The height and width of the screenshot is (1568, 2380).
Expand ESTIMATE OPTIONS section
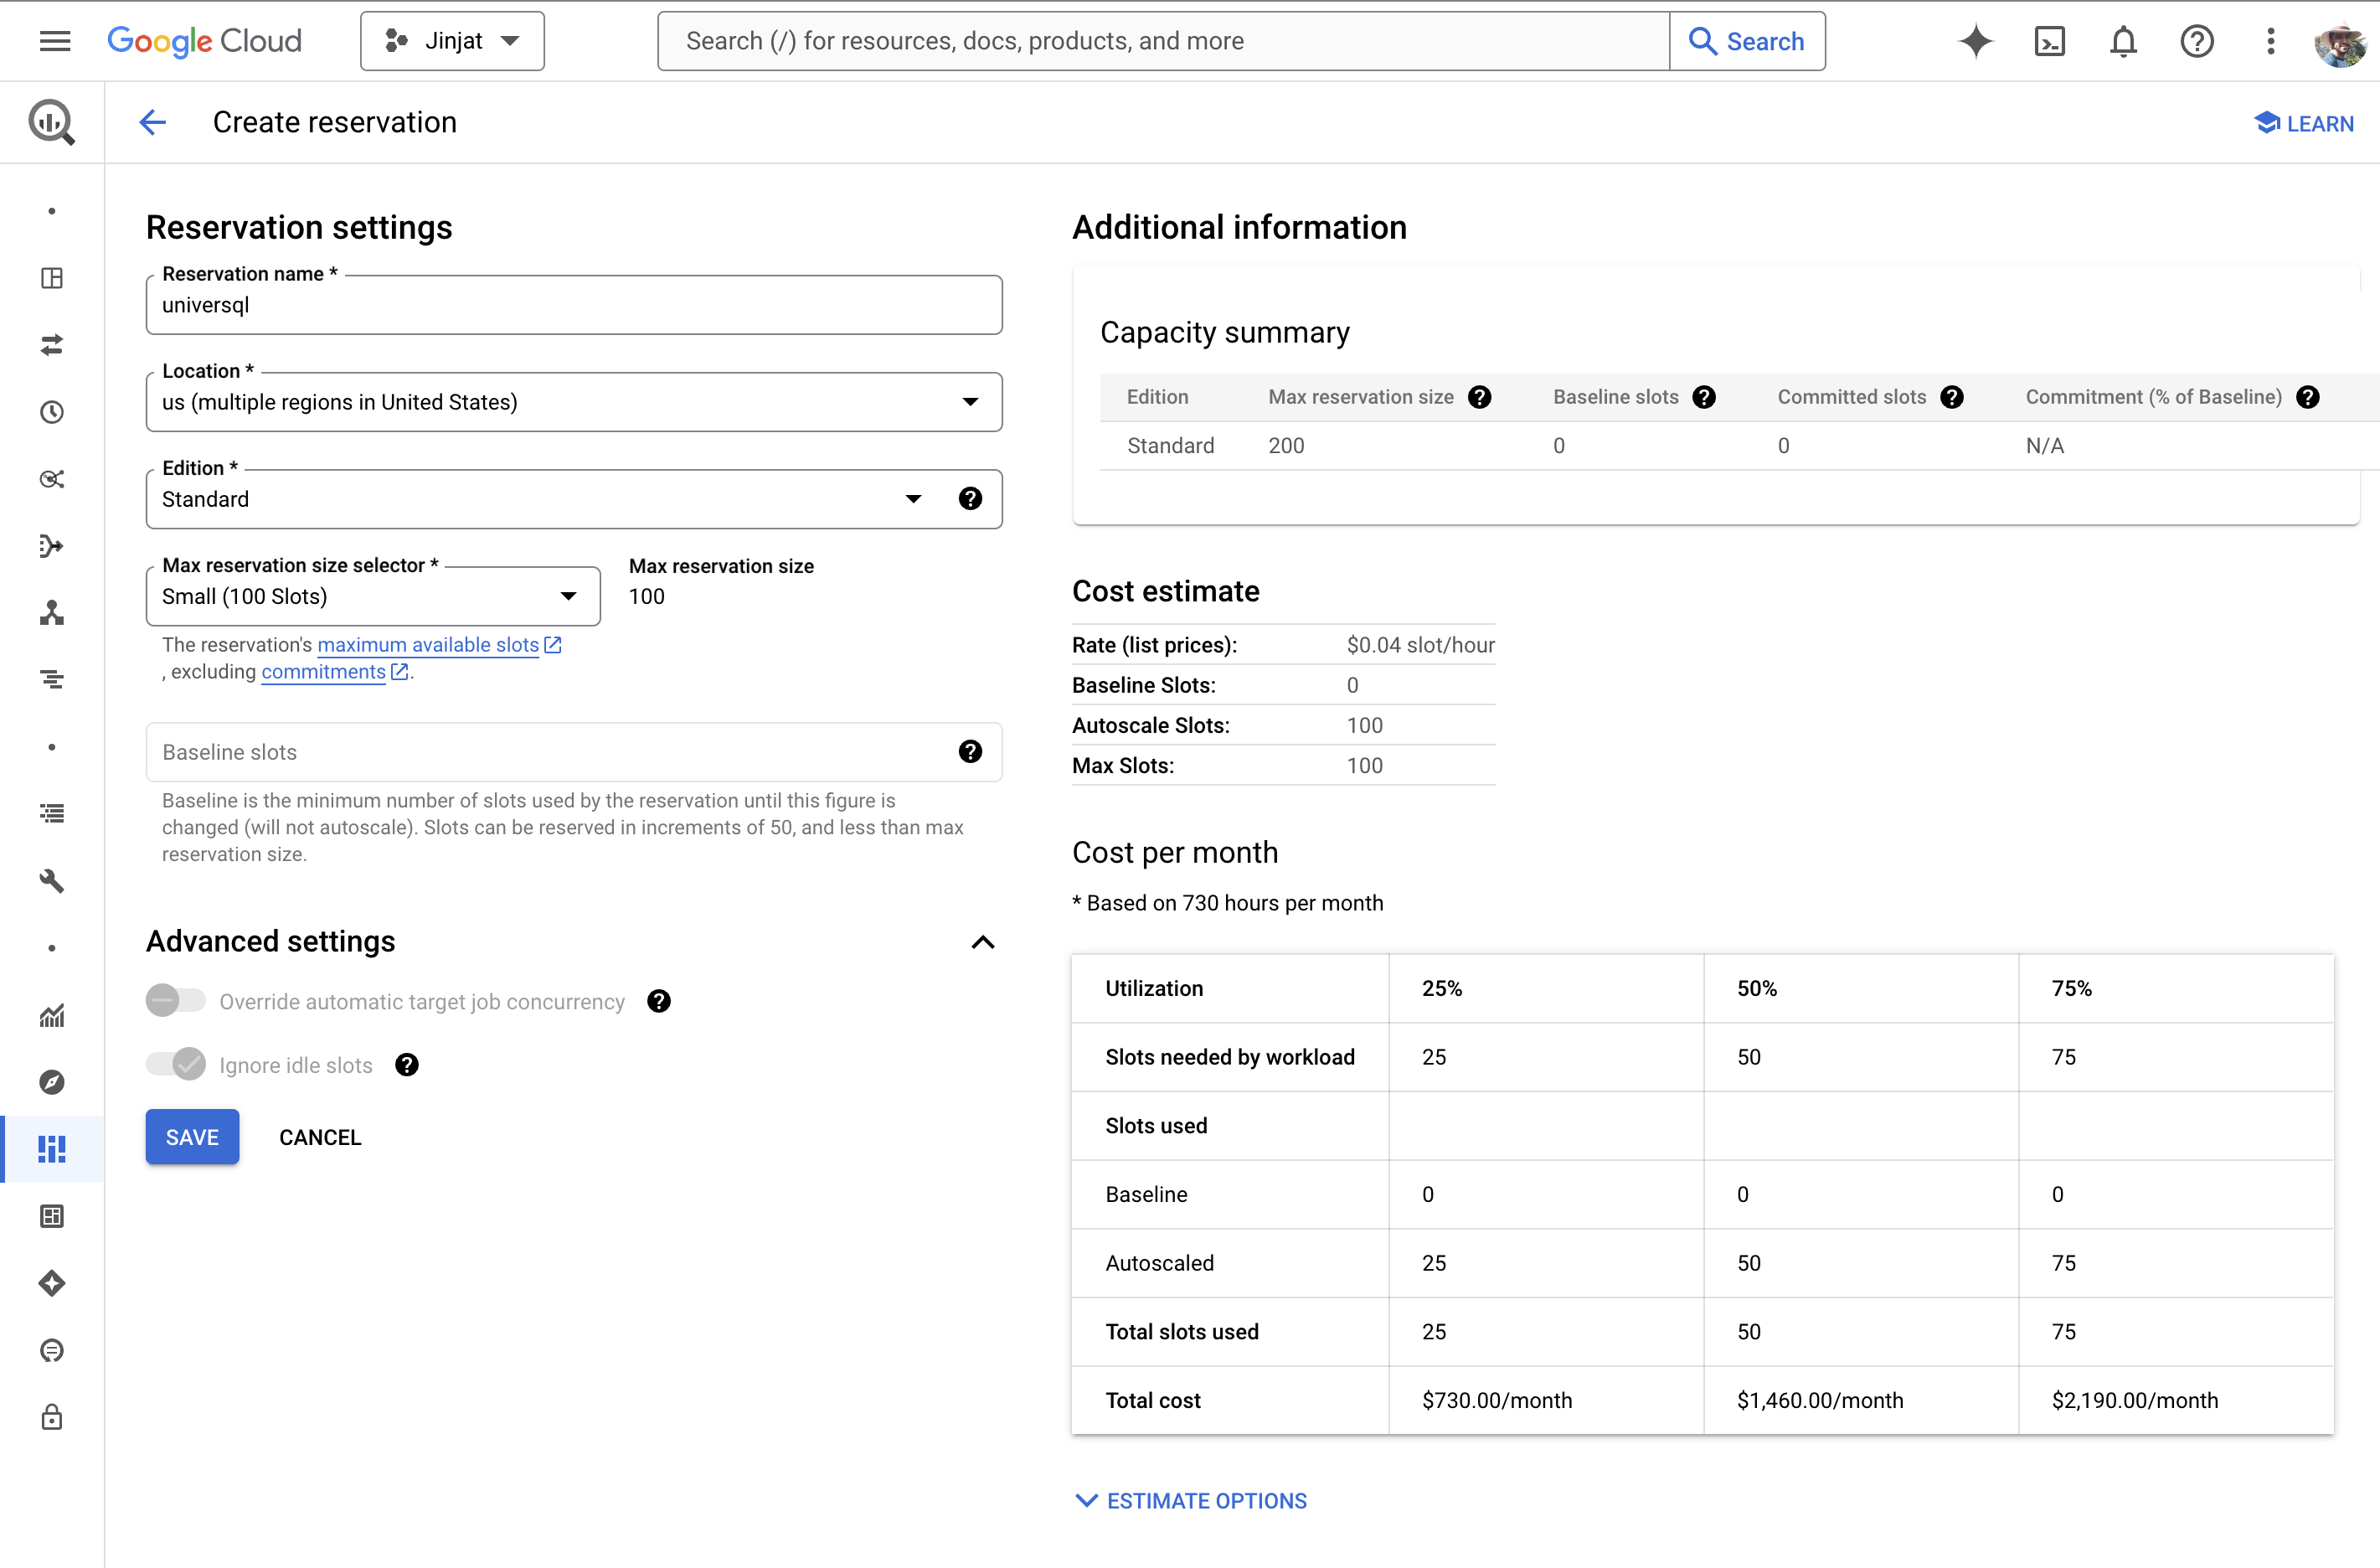tap(1190, 1501)
